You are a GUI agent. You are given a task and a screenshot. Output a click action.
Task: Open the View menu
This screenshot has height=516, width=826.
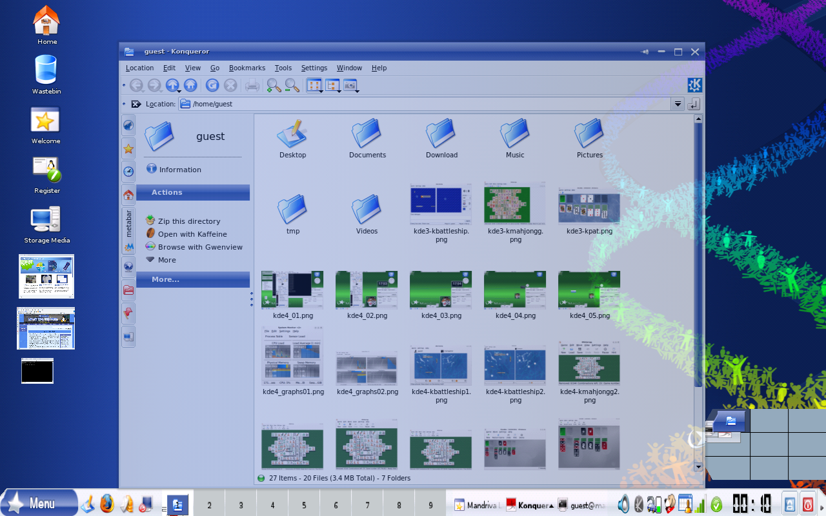coord(193,68)
